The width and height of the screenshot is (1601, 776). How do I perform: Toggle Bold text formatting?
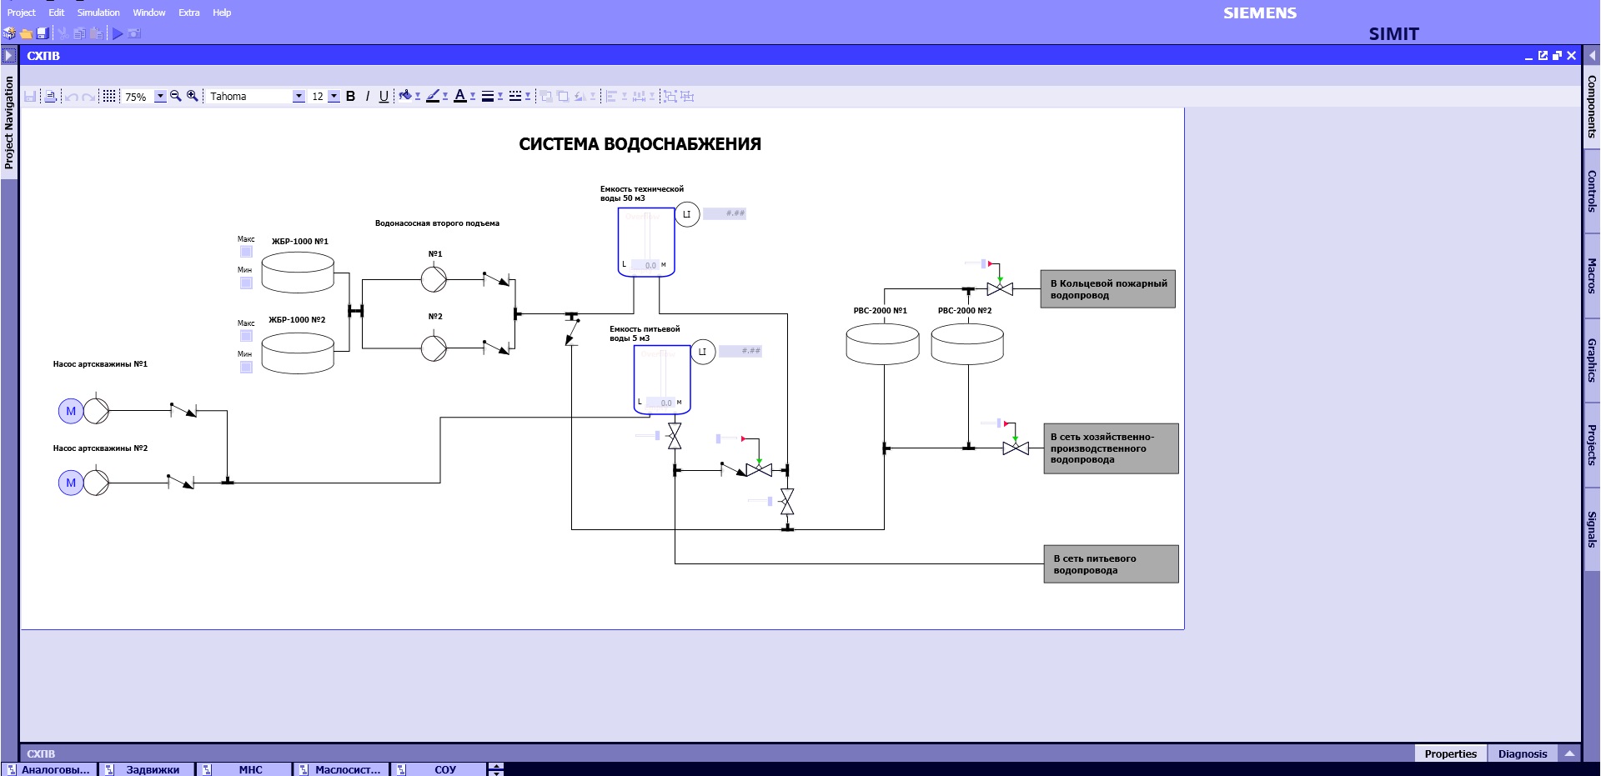[350, 97]
